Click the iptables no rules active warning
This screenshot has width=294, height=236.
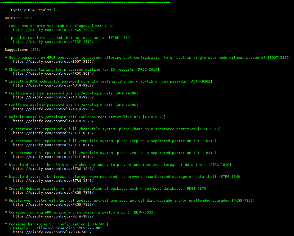point(70,38)
